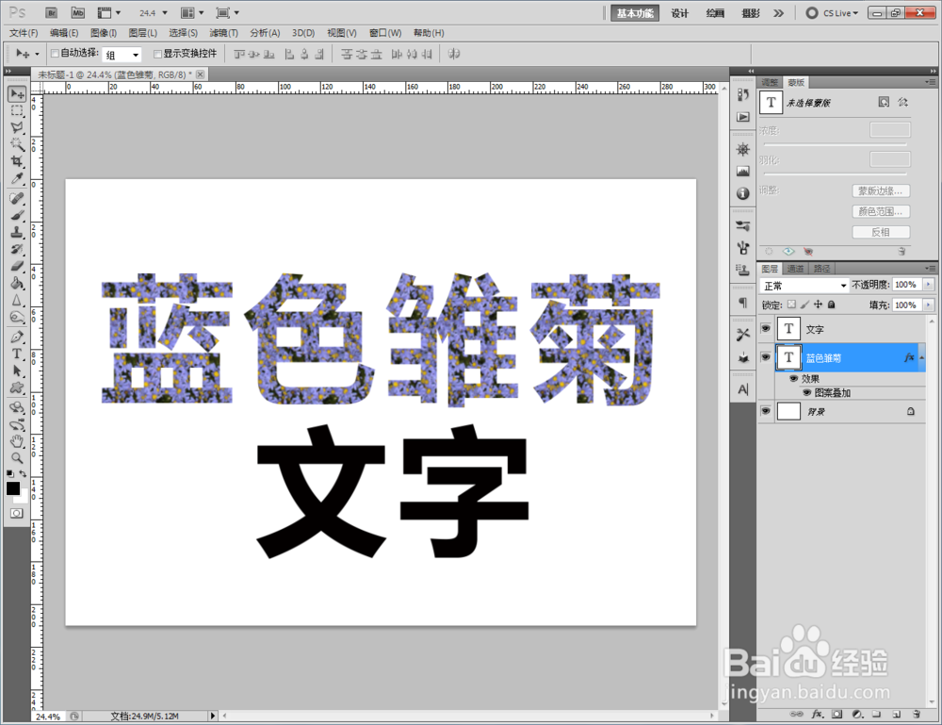Screen dimensions: 942x725
Task: Select the Paint Bucket tool
Action: click(x=17, y=283)
